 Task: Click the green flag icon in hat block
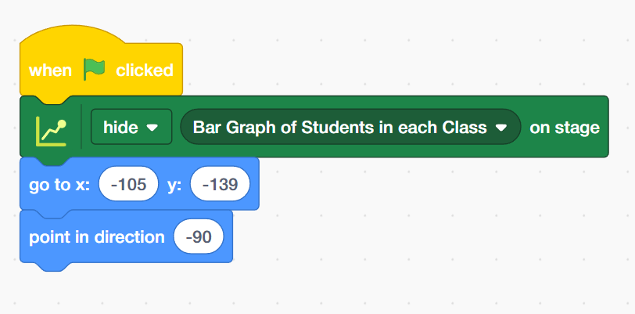pos(94,70)
